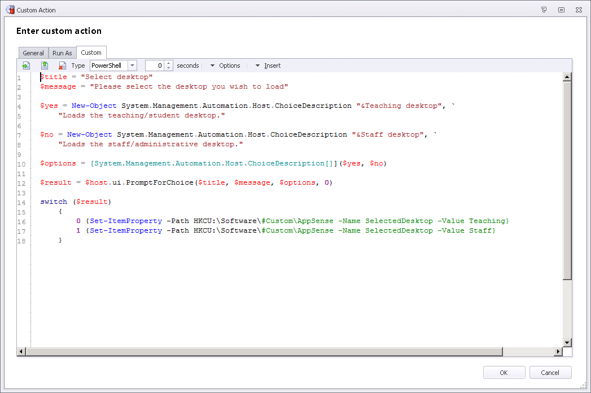Click the export script icon
This screenshot has width=591, height=393.
pyautogui.click(x=45, y=65)
